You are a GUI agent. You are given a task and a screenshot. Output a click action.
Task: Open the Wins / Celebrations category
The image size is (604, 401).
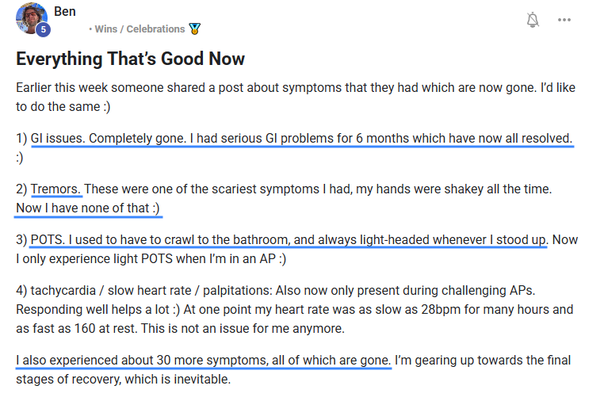click(140, 29)
